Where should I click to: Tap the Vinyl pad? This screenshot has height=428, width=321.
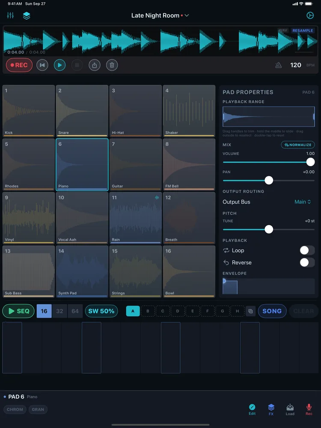click(x=29, y=218)
